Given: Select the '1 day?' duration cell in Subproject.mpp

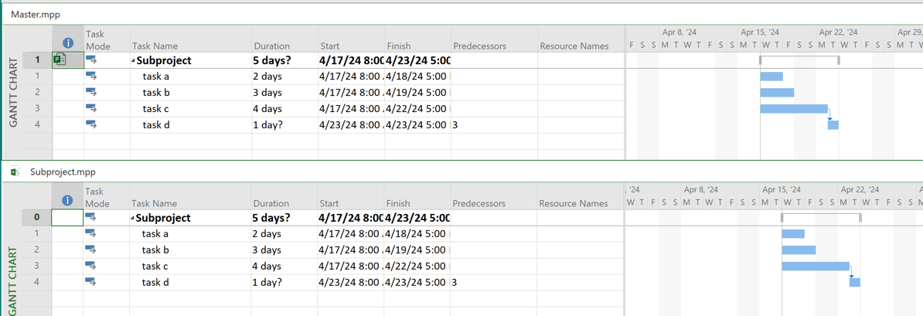Looking at the screenshot, I should pos(285,283).
